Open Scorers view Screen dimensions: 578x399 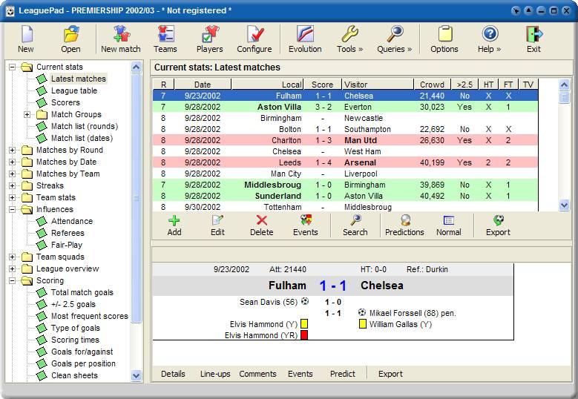click(x=65, y=102)
